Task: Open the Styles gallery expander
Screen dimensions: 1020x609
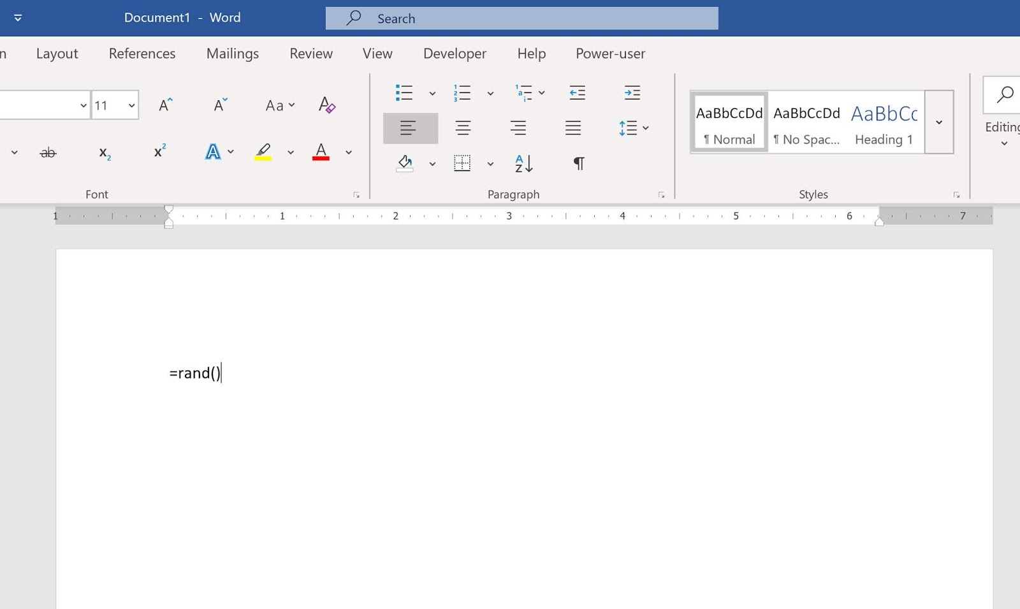Action: pyautogui.click(x=938, y=122)
